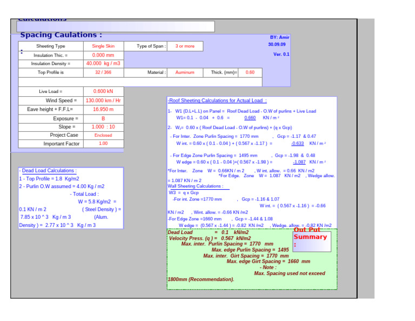Click '1 - Top Profile = 1.8 Kg/m2' line
This screenshot has width=415, height=321.
point(49,179)
